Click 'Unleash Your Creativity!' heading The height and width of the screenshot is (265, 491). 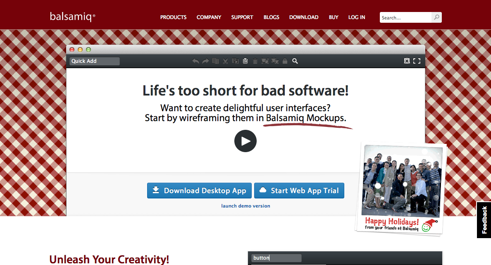coord(109,259)
